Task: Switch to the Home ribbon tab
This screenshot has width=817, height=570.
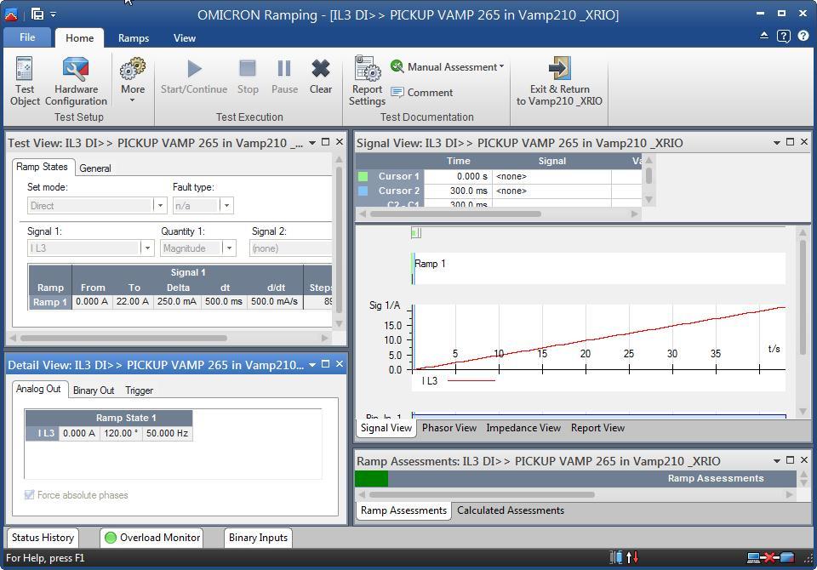Action: pyautogui.click(x=80, y=38)
